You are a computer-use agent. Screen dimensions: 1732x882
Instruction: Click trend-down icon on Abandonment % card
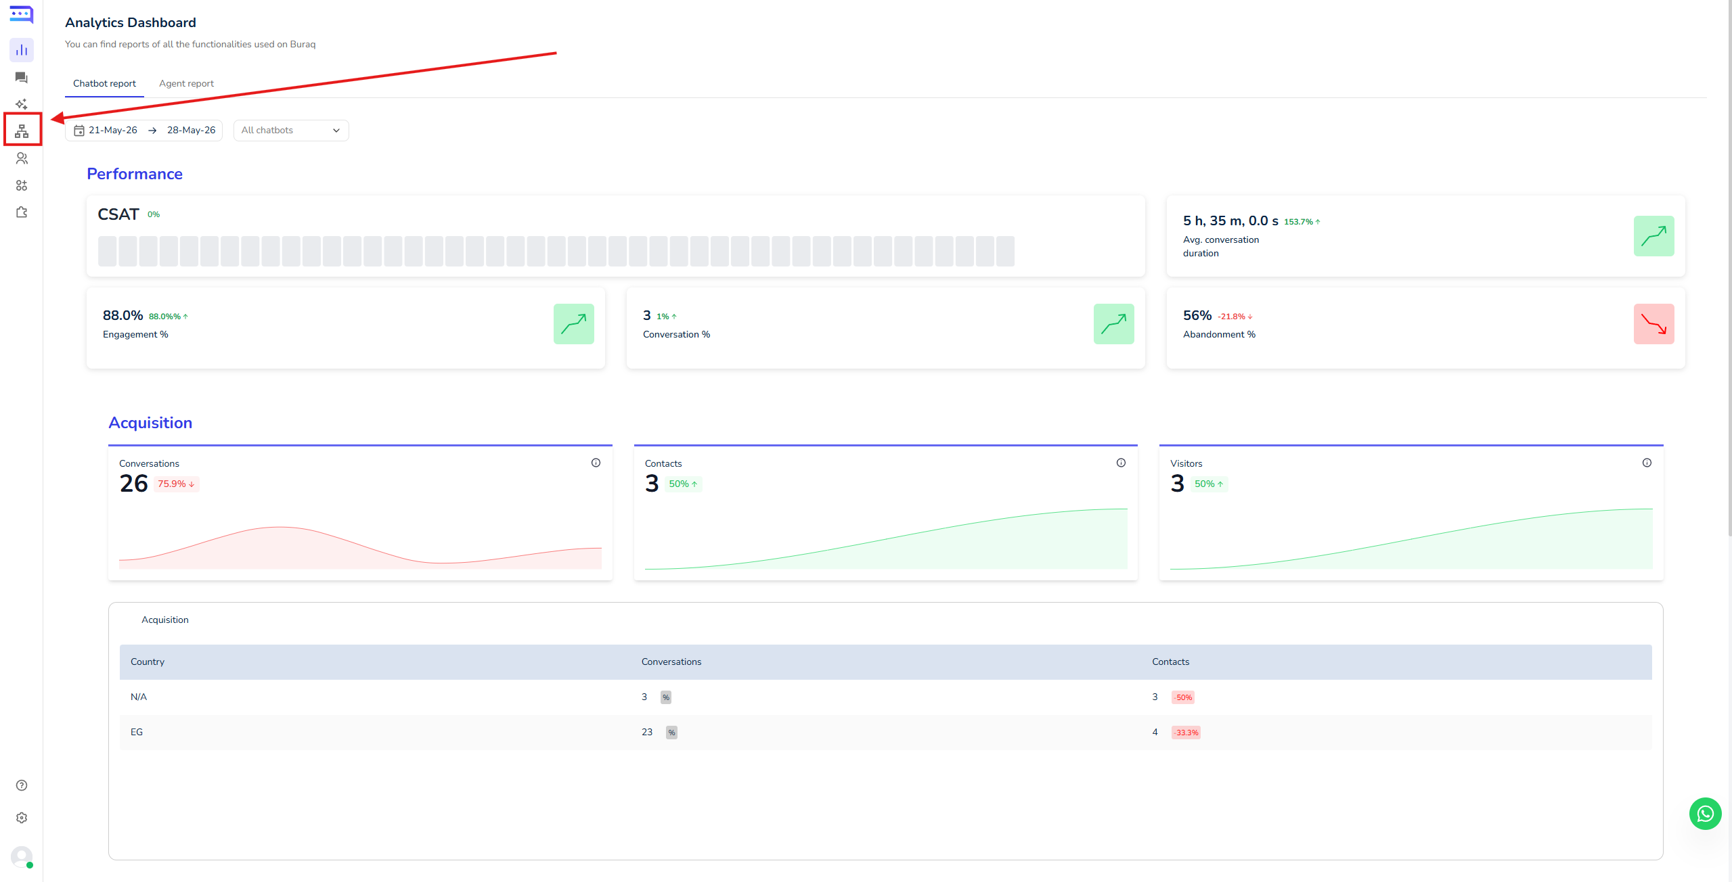[x=1653, y=324]
